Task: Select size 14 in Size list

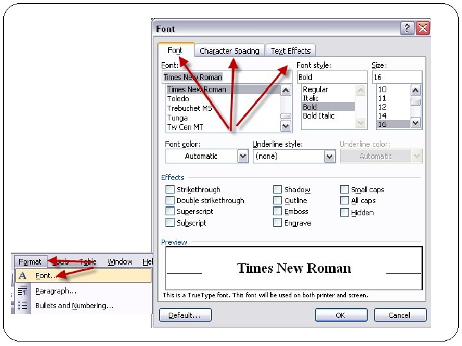Action: (x=382, y=115)
